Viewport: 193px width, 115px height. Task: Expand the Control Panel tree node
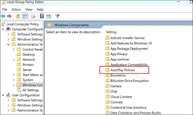click(x=14, y=49)
